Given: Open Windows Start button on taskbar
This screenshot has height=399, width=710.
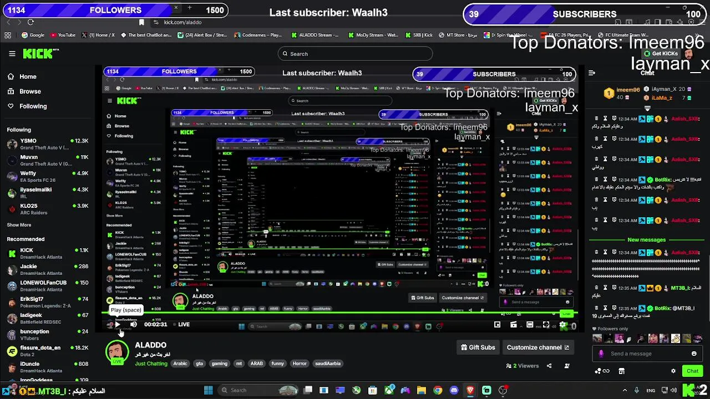Looking at the screenshot, I should click(x=209, y=390).
